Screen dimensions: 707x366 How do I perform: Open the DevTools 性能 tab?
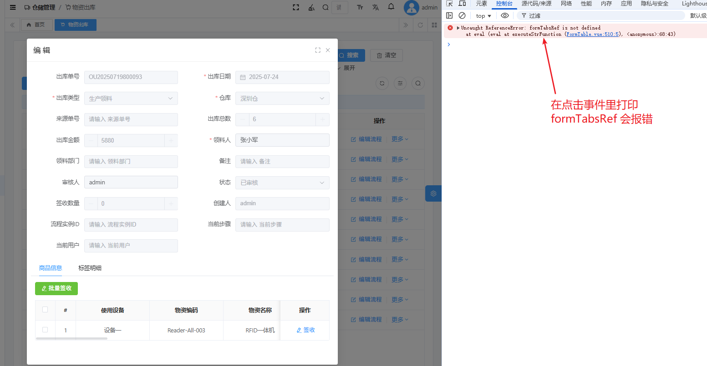[x=586, y=4]
